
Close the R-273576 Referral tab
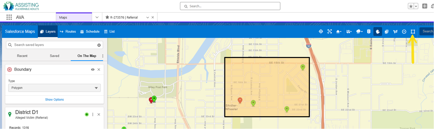tap(153, 17)
